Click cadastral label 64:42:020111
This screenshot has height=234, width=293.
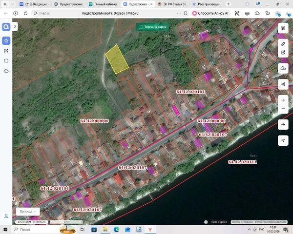click(x=242, y=162)
